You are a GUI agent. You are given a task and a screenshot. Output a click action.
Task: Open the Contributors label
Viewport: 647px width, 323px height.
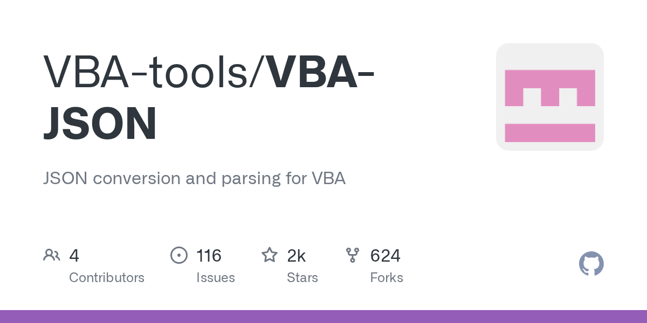click(x=107, y=278)
